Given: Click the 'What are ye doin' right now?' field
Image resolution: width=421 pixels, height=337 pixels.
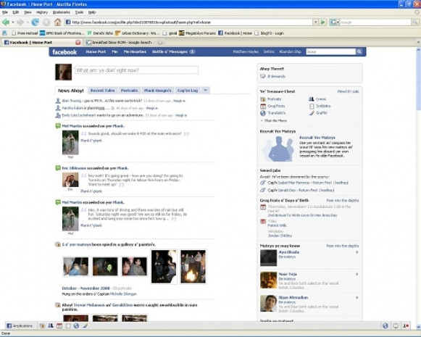Looking at the screenshot, I should (x=136, y=70).
